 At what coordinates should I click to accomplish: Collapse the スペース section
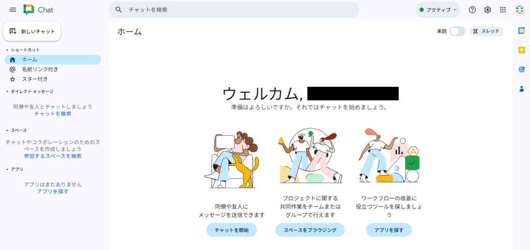7,130
